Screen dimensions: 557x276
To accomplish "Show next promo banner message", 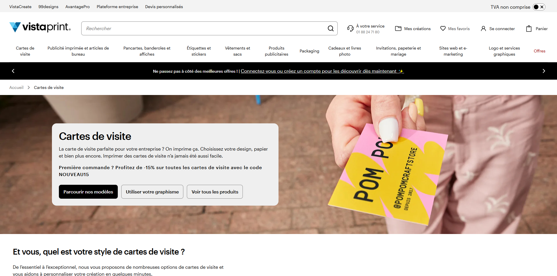I will coord(544,71).
